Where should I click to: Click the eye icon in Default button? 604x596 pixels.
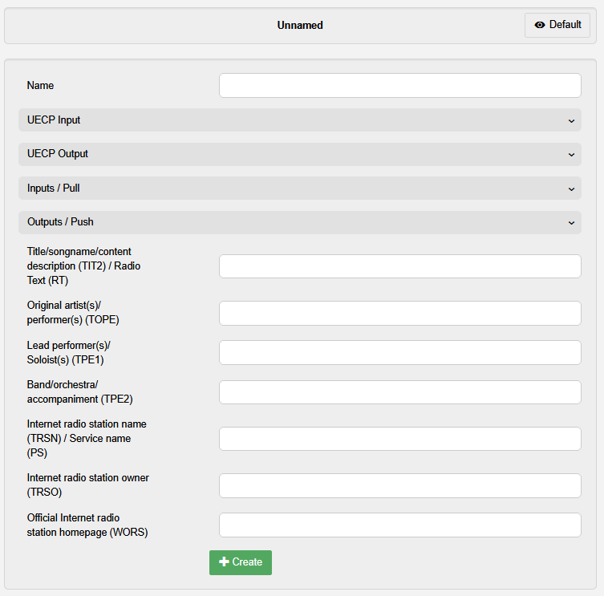pyautogui.click(x=540, y=25)
